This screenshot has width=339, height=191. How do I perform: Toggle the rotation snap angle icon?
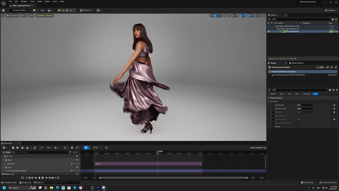pyautogui.click(x=241, y=16)
